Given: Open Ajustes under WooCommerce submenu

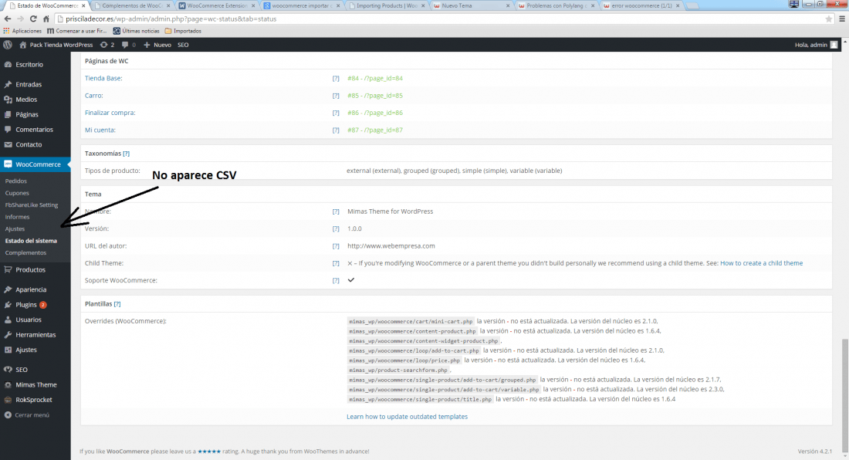Looking at the screenshot, I should (15, 229).
